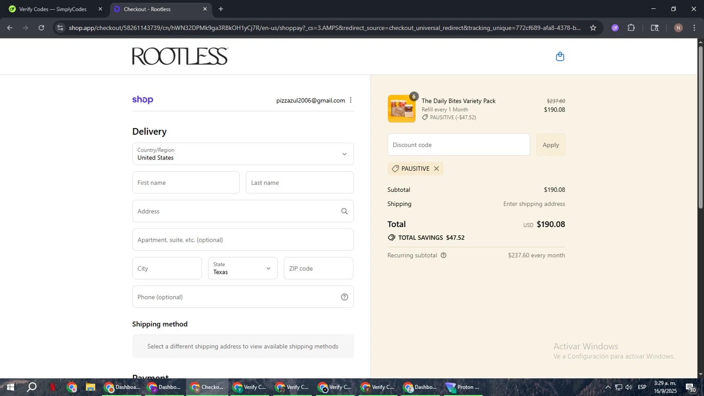
Task: Open the account options three-dot menu
Action: click(351, 100)
